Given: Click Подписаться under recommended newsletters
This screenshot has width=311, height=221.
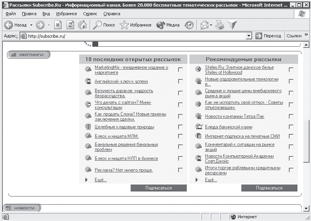Looking at the screenshot, I should (269, 188).
